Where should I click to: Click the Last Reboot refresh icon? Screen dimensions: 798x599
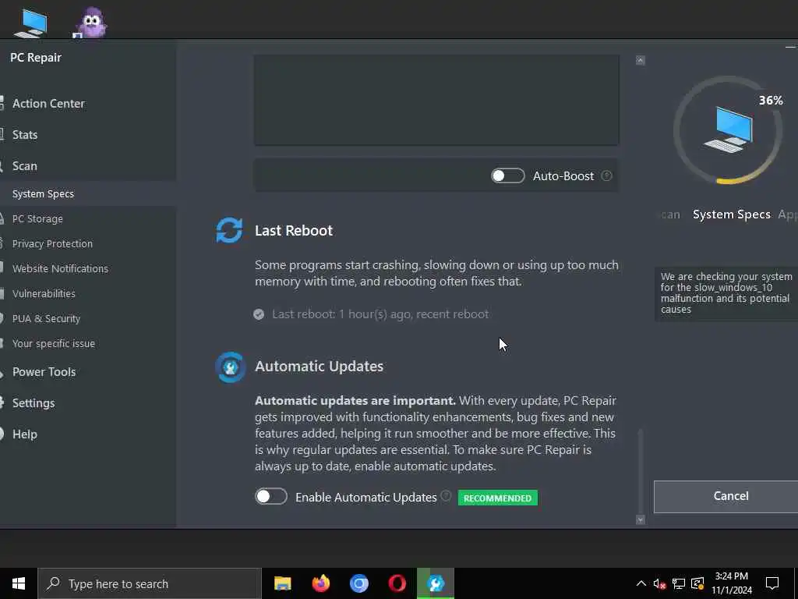[229, 230]
